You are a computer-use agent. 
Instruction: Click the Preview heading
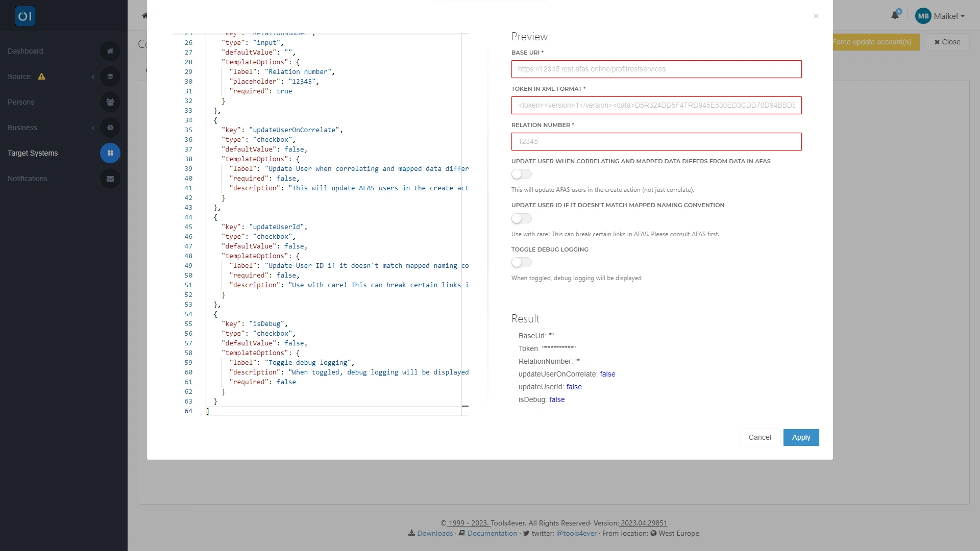(x=529, y=37)
